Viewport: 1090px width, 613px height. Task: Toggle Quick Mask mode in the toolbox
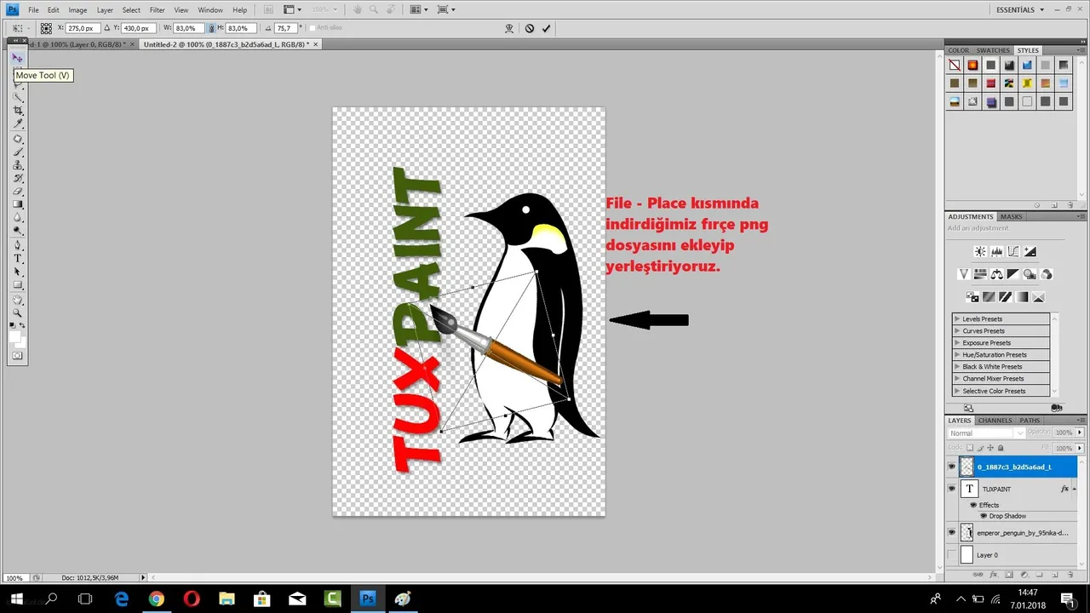[17, 356]
